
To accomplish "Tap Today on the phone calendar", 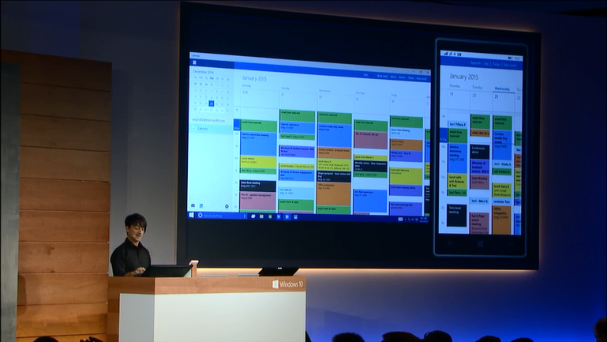I will (x=496, y=64).
